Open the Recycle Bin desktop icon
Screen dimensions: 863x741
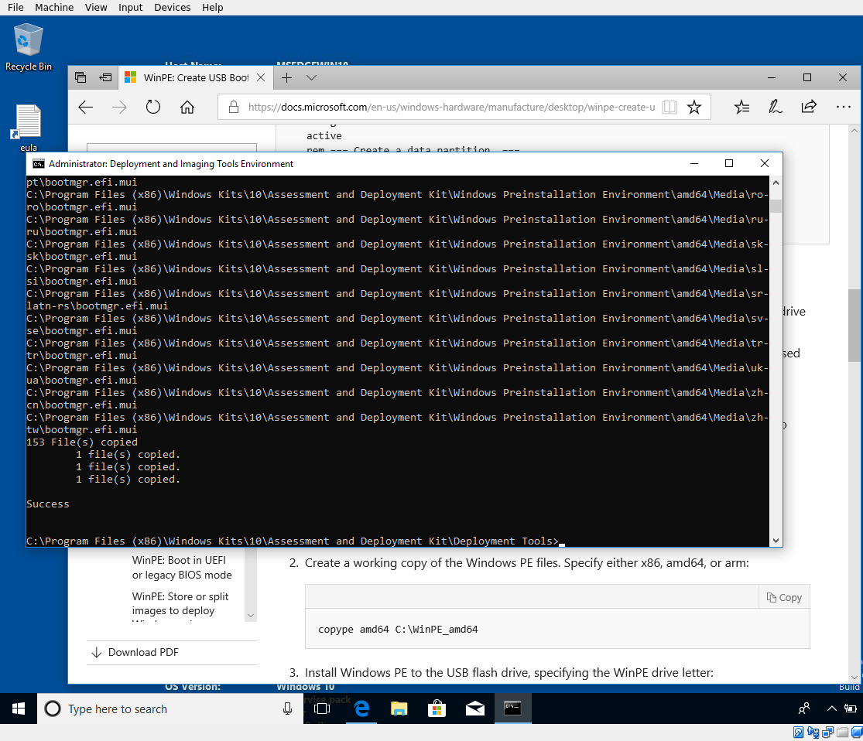tap(28, 47)
